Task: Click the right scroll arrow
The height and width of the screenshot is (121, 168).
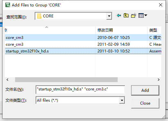Action: tap(159, 80)
